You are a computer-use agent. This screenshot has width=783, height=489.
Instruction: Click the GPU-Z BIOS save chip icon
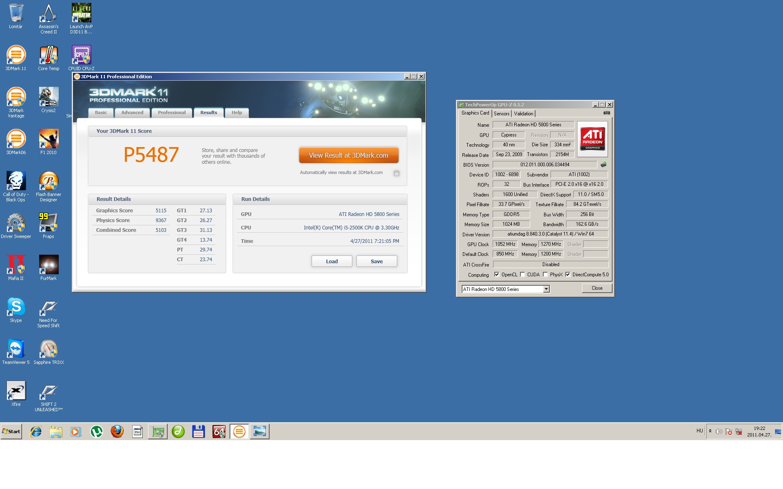tap(604, 165)
